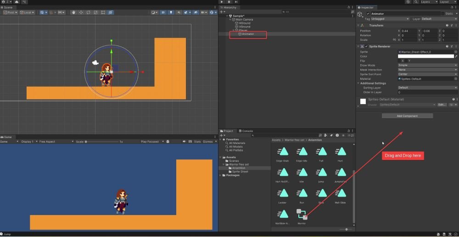Screen dimensions: 459x237
Task: Open the Sorting Layer dropdown
Action: tap(427, 88)
